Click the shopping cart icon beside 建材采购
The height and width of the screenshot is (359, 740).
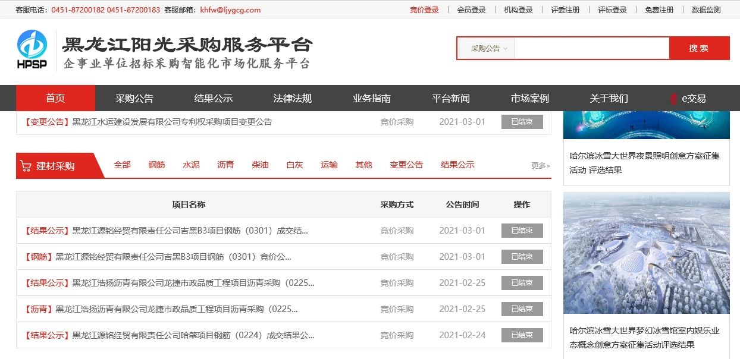point(26,165)
